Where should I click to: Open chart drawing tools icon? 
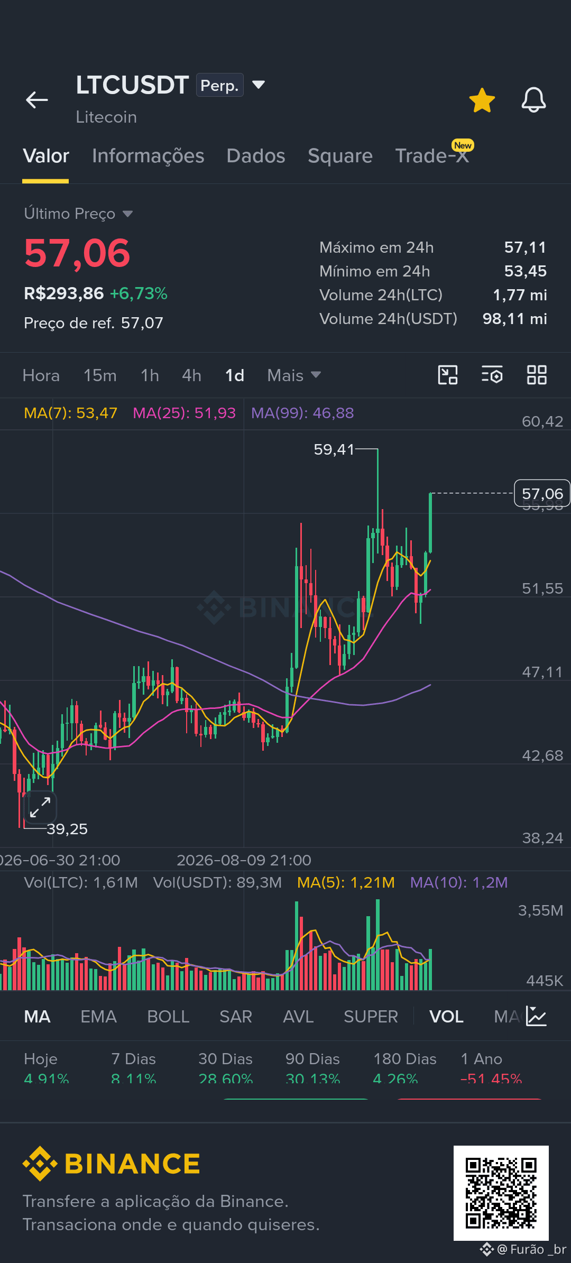(x=448, y=375)
